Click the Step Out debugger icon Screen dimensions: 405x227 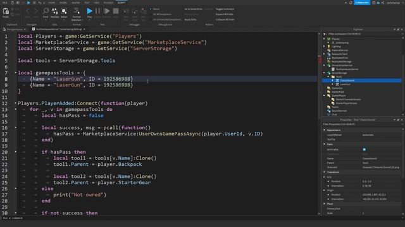[x=144, y=11]
